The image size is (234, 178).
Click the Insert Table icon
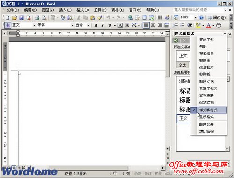[x=145, y=18]
